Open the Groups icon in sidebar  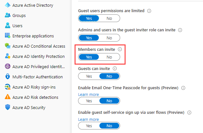[8, 16]
